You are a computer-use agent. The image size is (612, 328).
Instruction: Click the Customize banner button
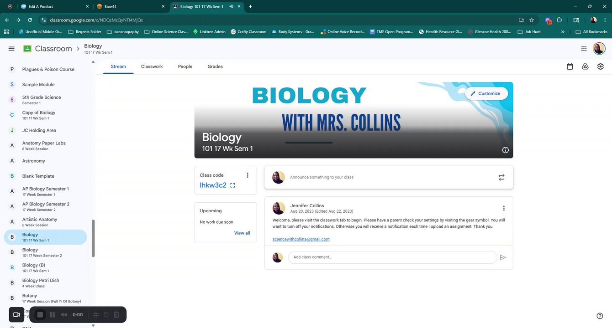[486, 93]
